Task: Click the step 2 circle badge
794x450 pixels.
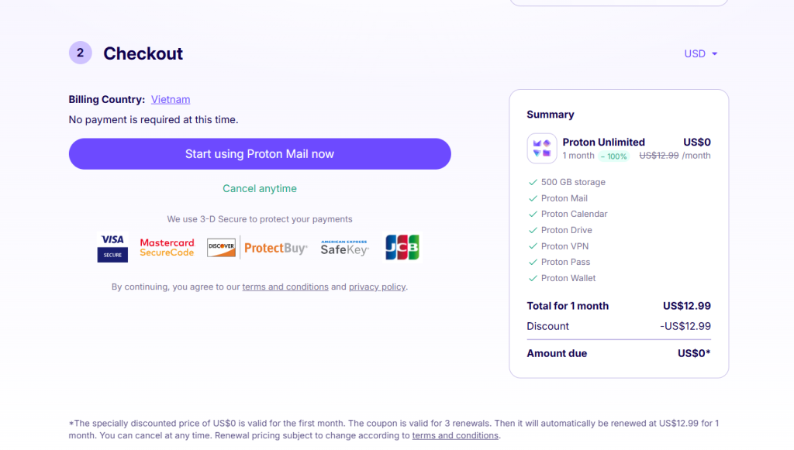Action: coord(81,53)
